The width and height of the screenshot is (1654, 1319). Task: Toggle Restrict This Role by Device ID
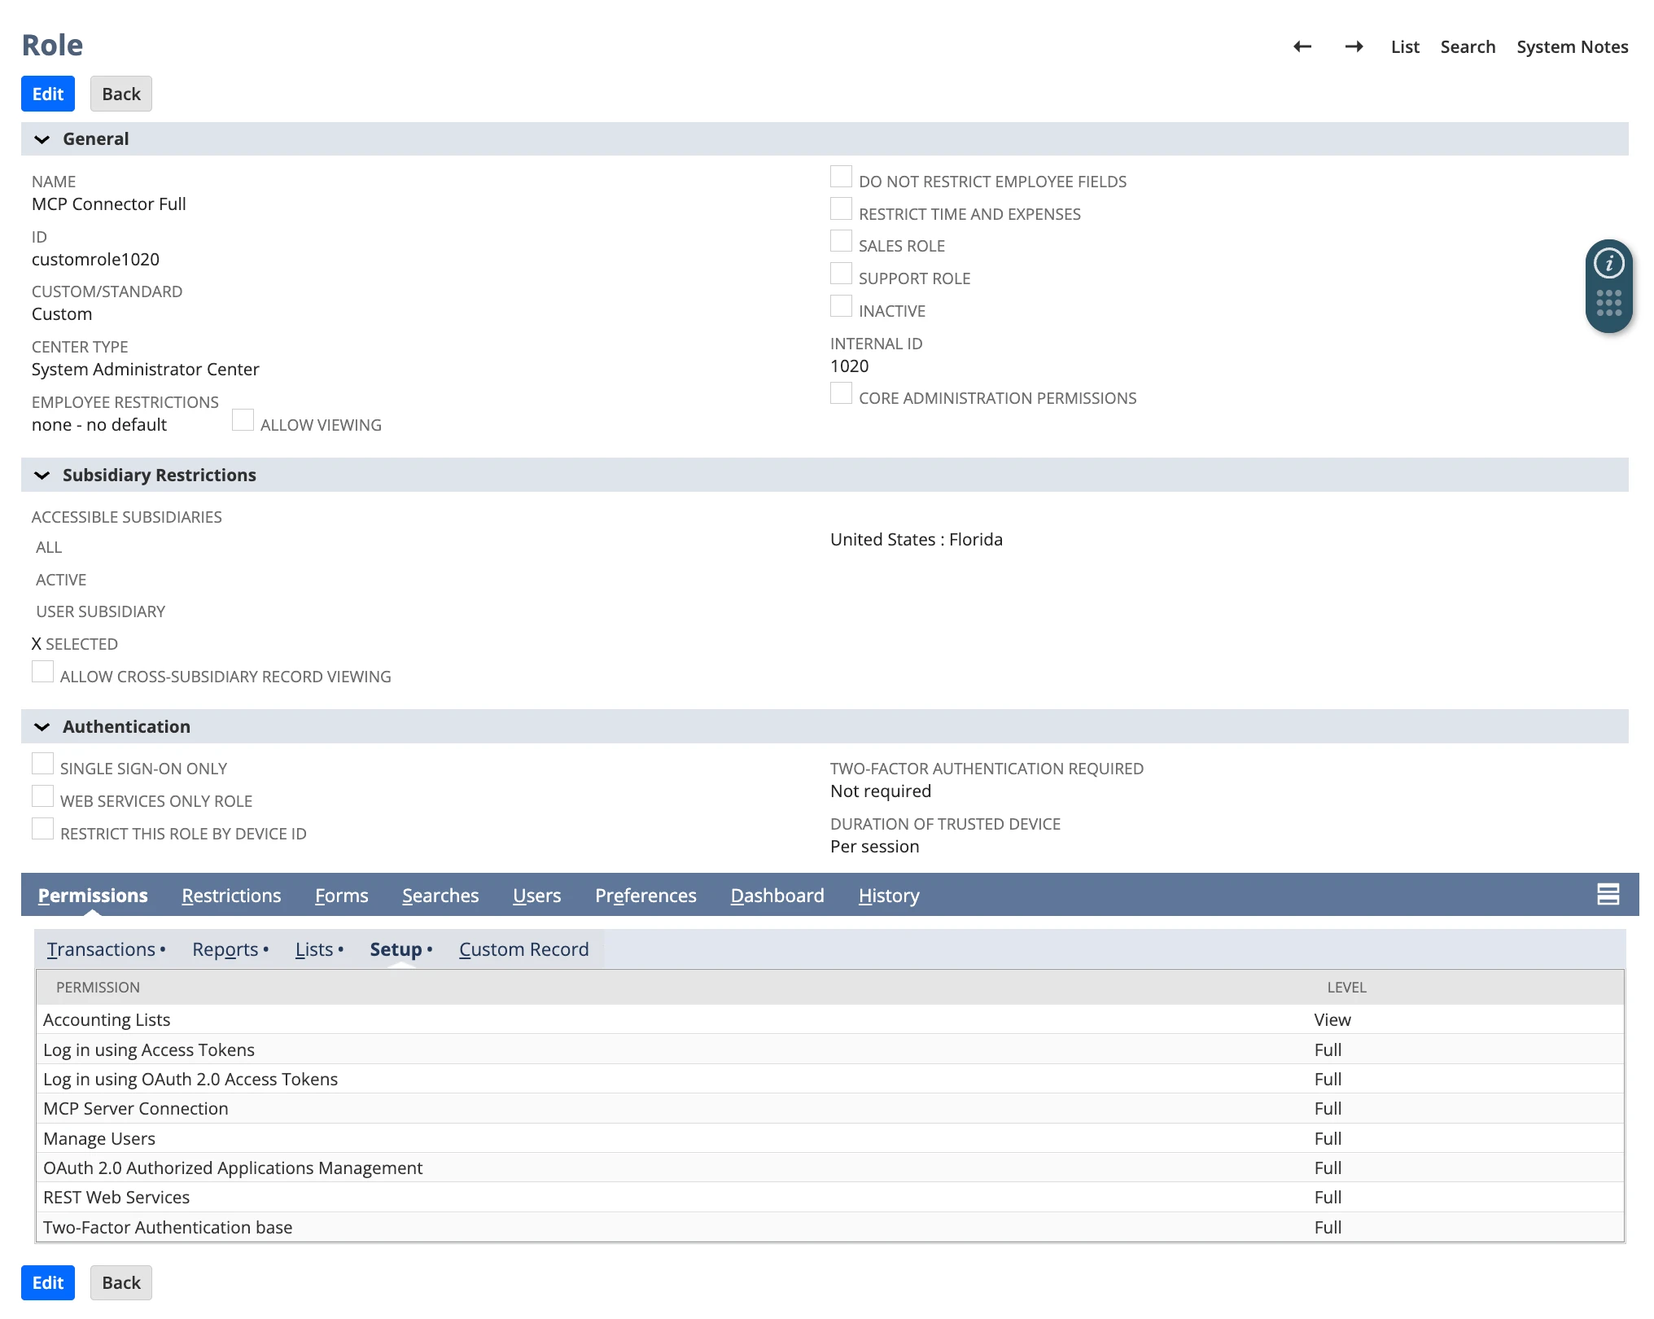point(42,829)
